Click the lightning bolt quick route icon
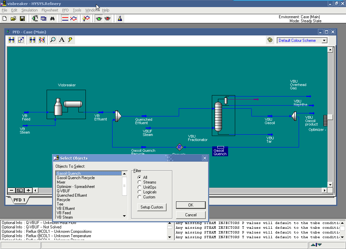Viewport: 346px width, 249px height. [x=70, y=40]
